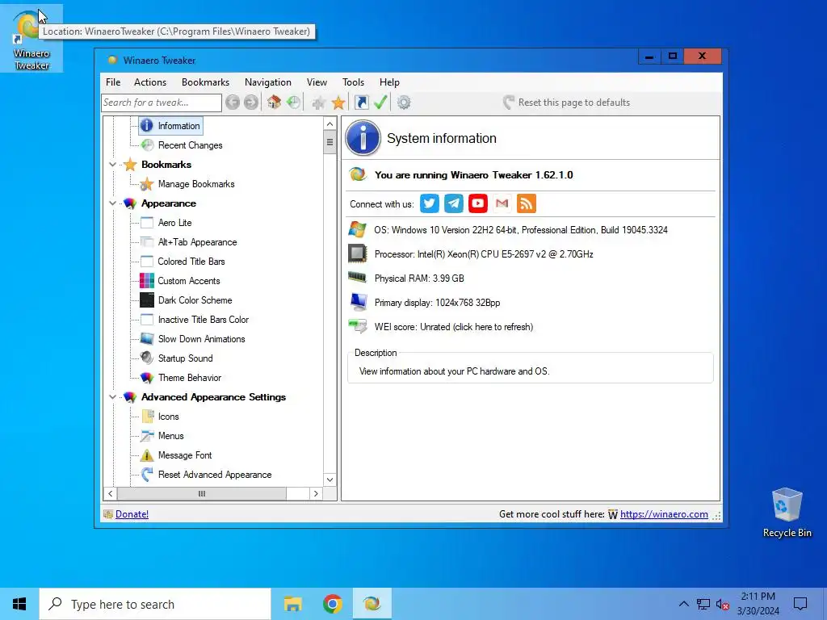827x620 pixels.
Task: Click the gray add-bookmark star icon
Action: pyautogui.click(x=318, y=103)
